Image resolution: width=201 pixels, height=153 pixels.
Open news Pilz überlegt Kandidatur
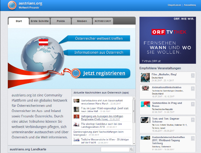coord(101,125)
